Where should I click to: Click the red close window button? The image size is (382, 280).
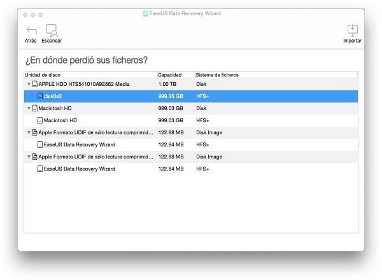25,15
